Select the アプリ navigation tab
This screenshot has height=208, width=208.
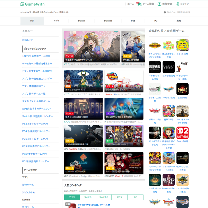(x=56, y=21)
